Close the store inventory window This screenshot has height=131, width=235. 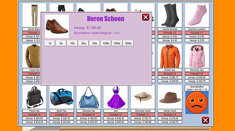tap(205, 120)
